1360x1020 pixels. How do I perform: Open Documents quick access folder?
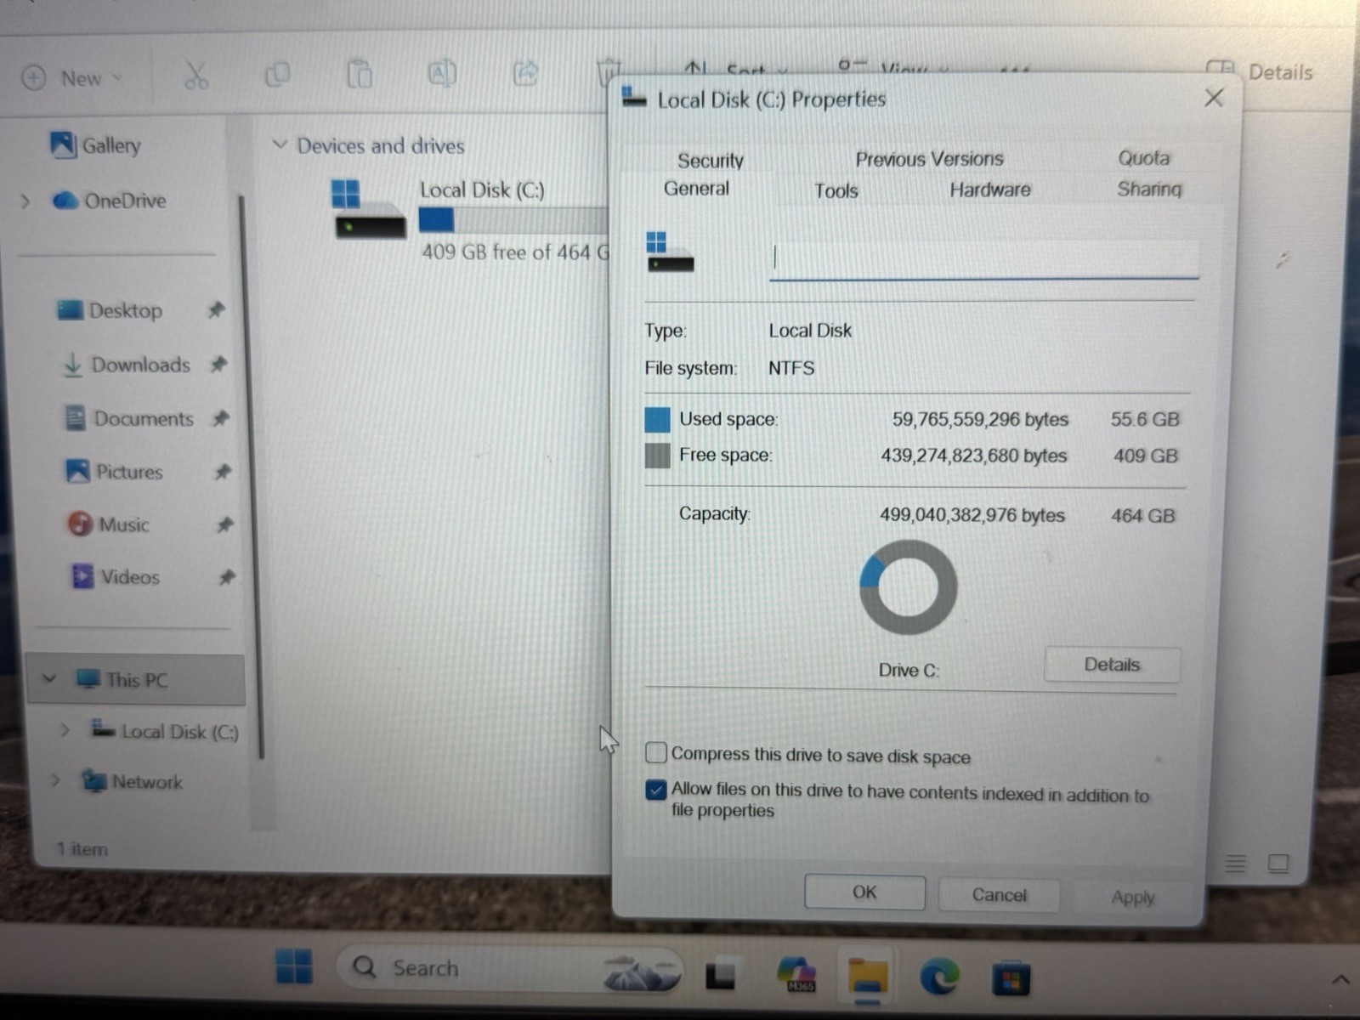point(130,418)
